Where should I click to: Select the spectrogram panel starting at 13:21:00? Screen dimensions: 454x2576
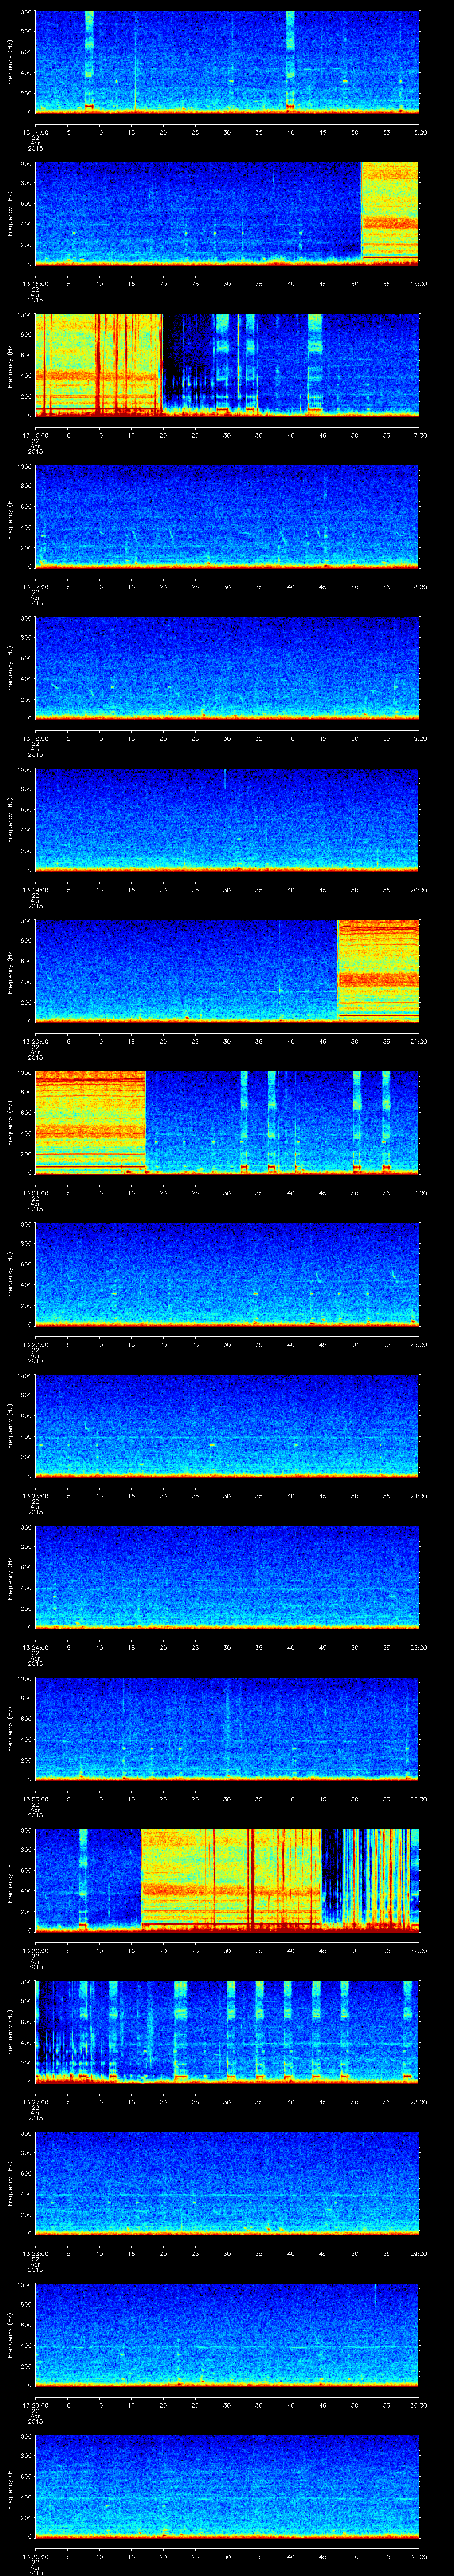click(227, 1122)
